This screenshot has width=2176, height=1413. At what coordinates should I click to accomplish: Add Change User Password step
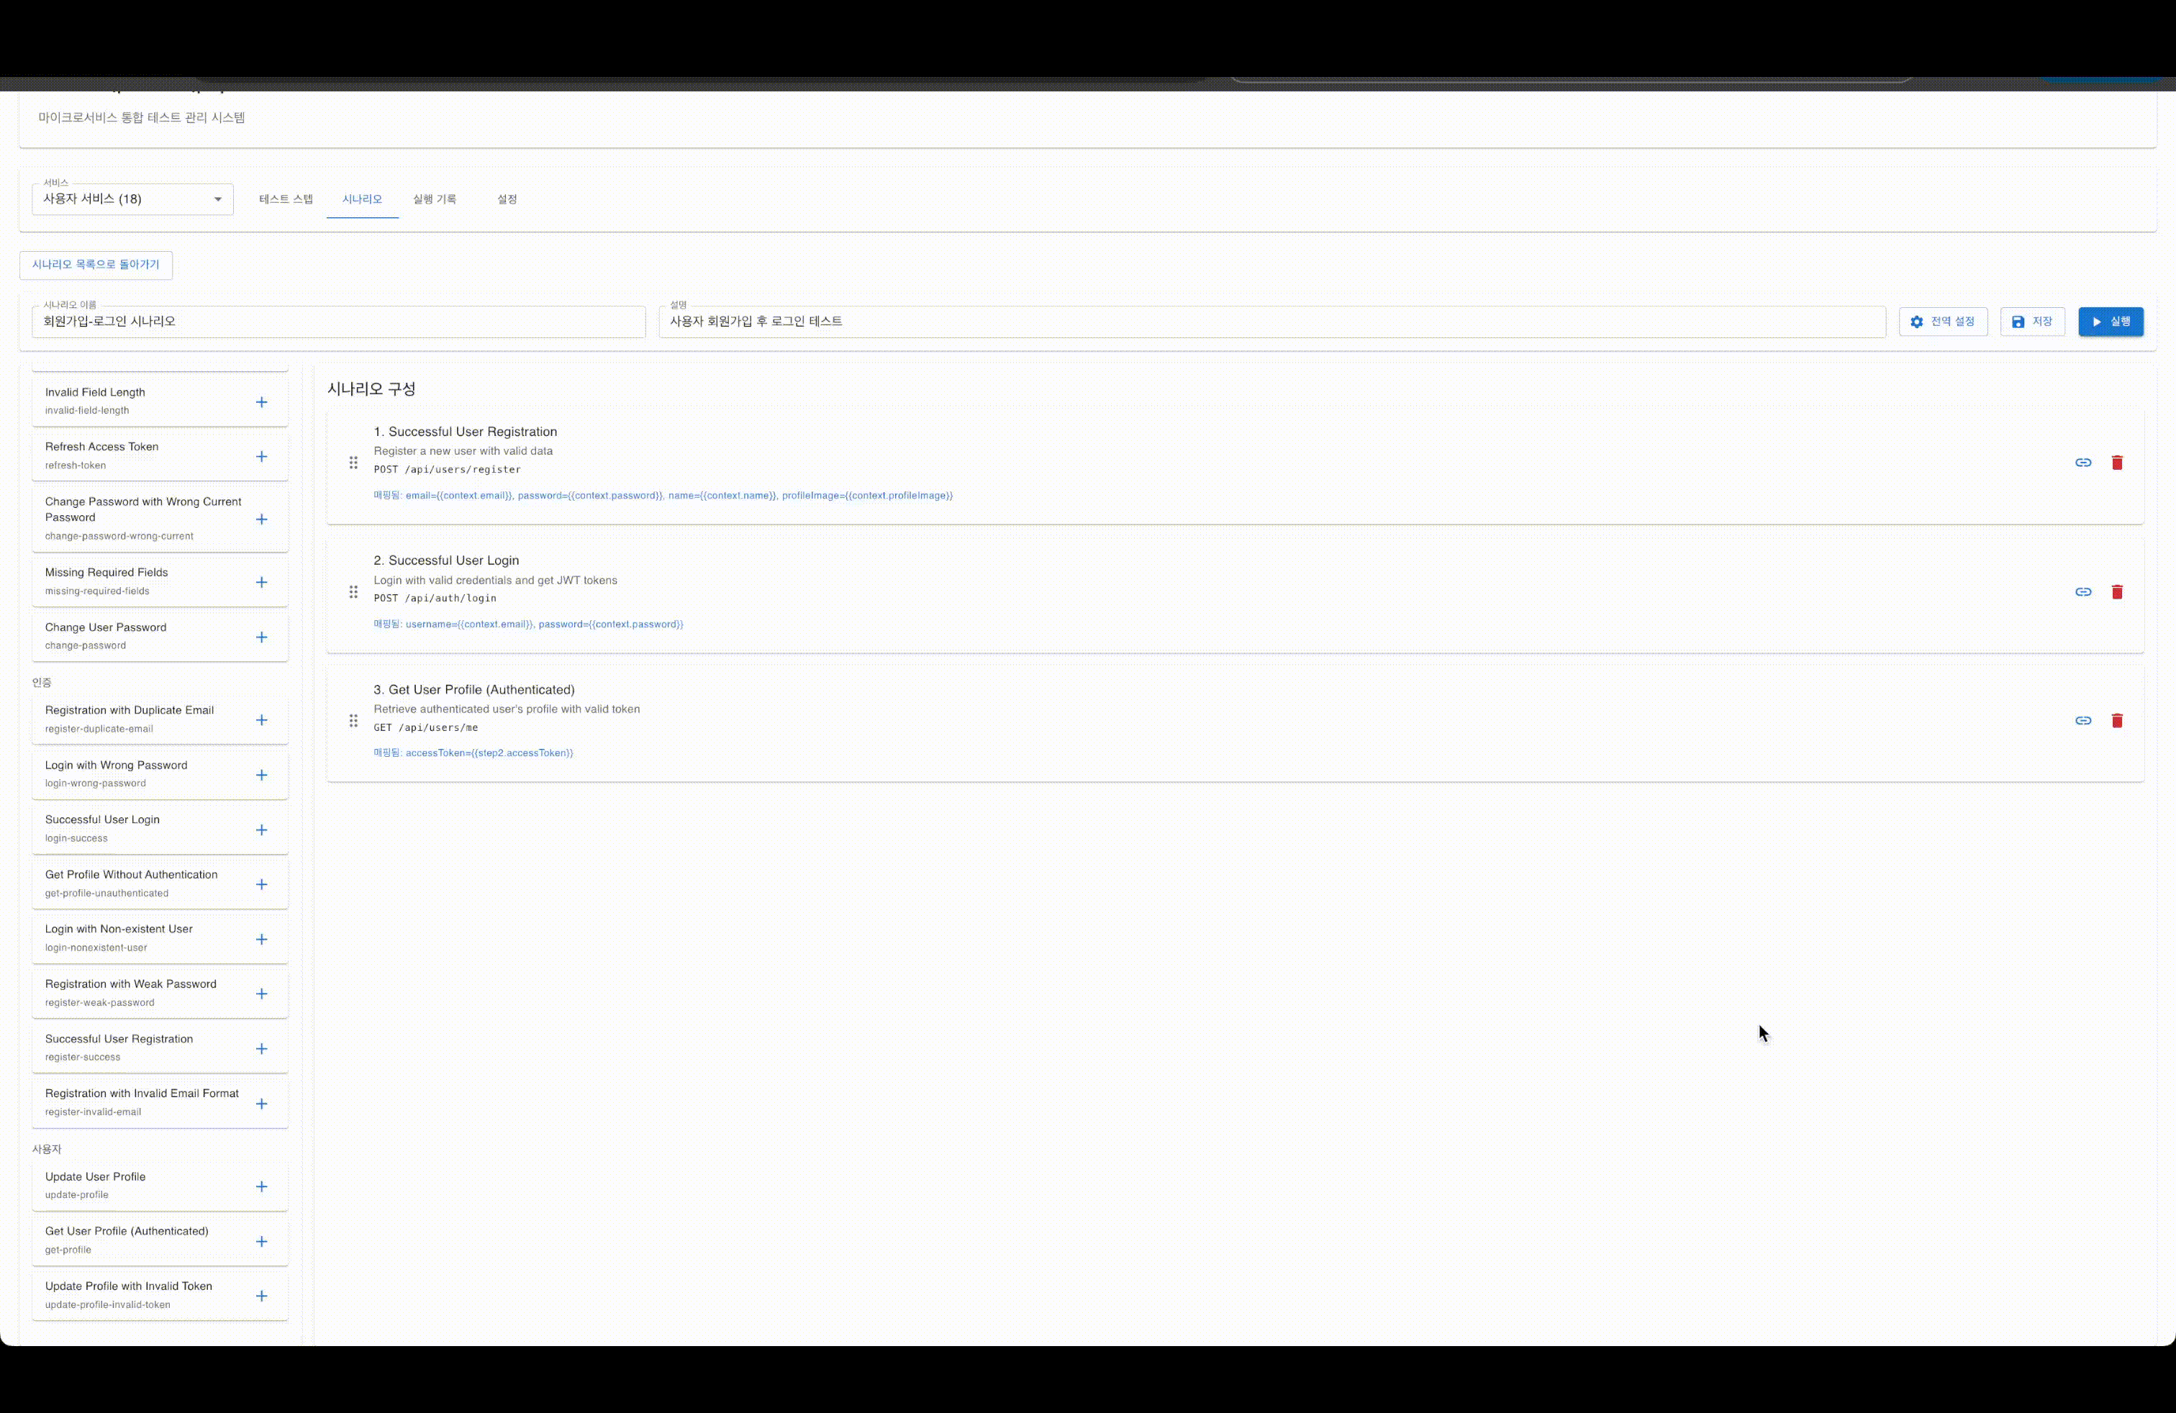[261, 637]
